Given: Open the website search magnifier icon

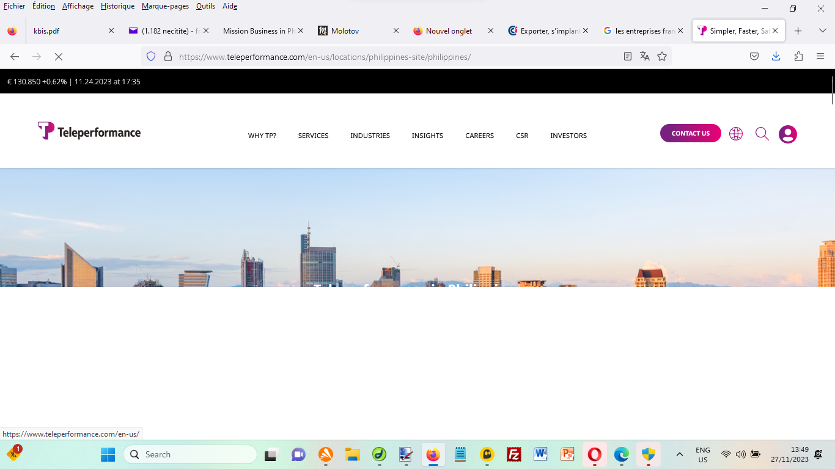Looking at the screenshot, I should pyautogui.click(x=762, y=134).
